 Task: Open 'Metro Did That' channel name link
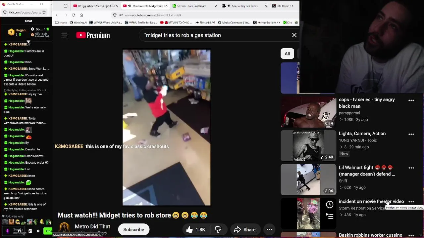tap(92, 226)
